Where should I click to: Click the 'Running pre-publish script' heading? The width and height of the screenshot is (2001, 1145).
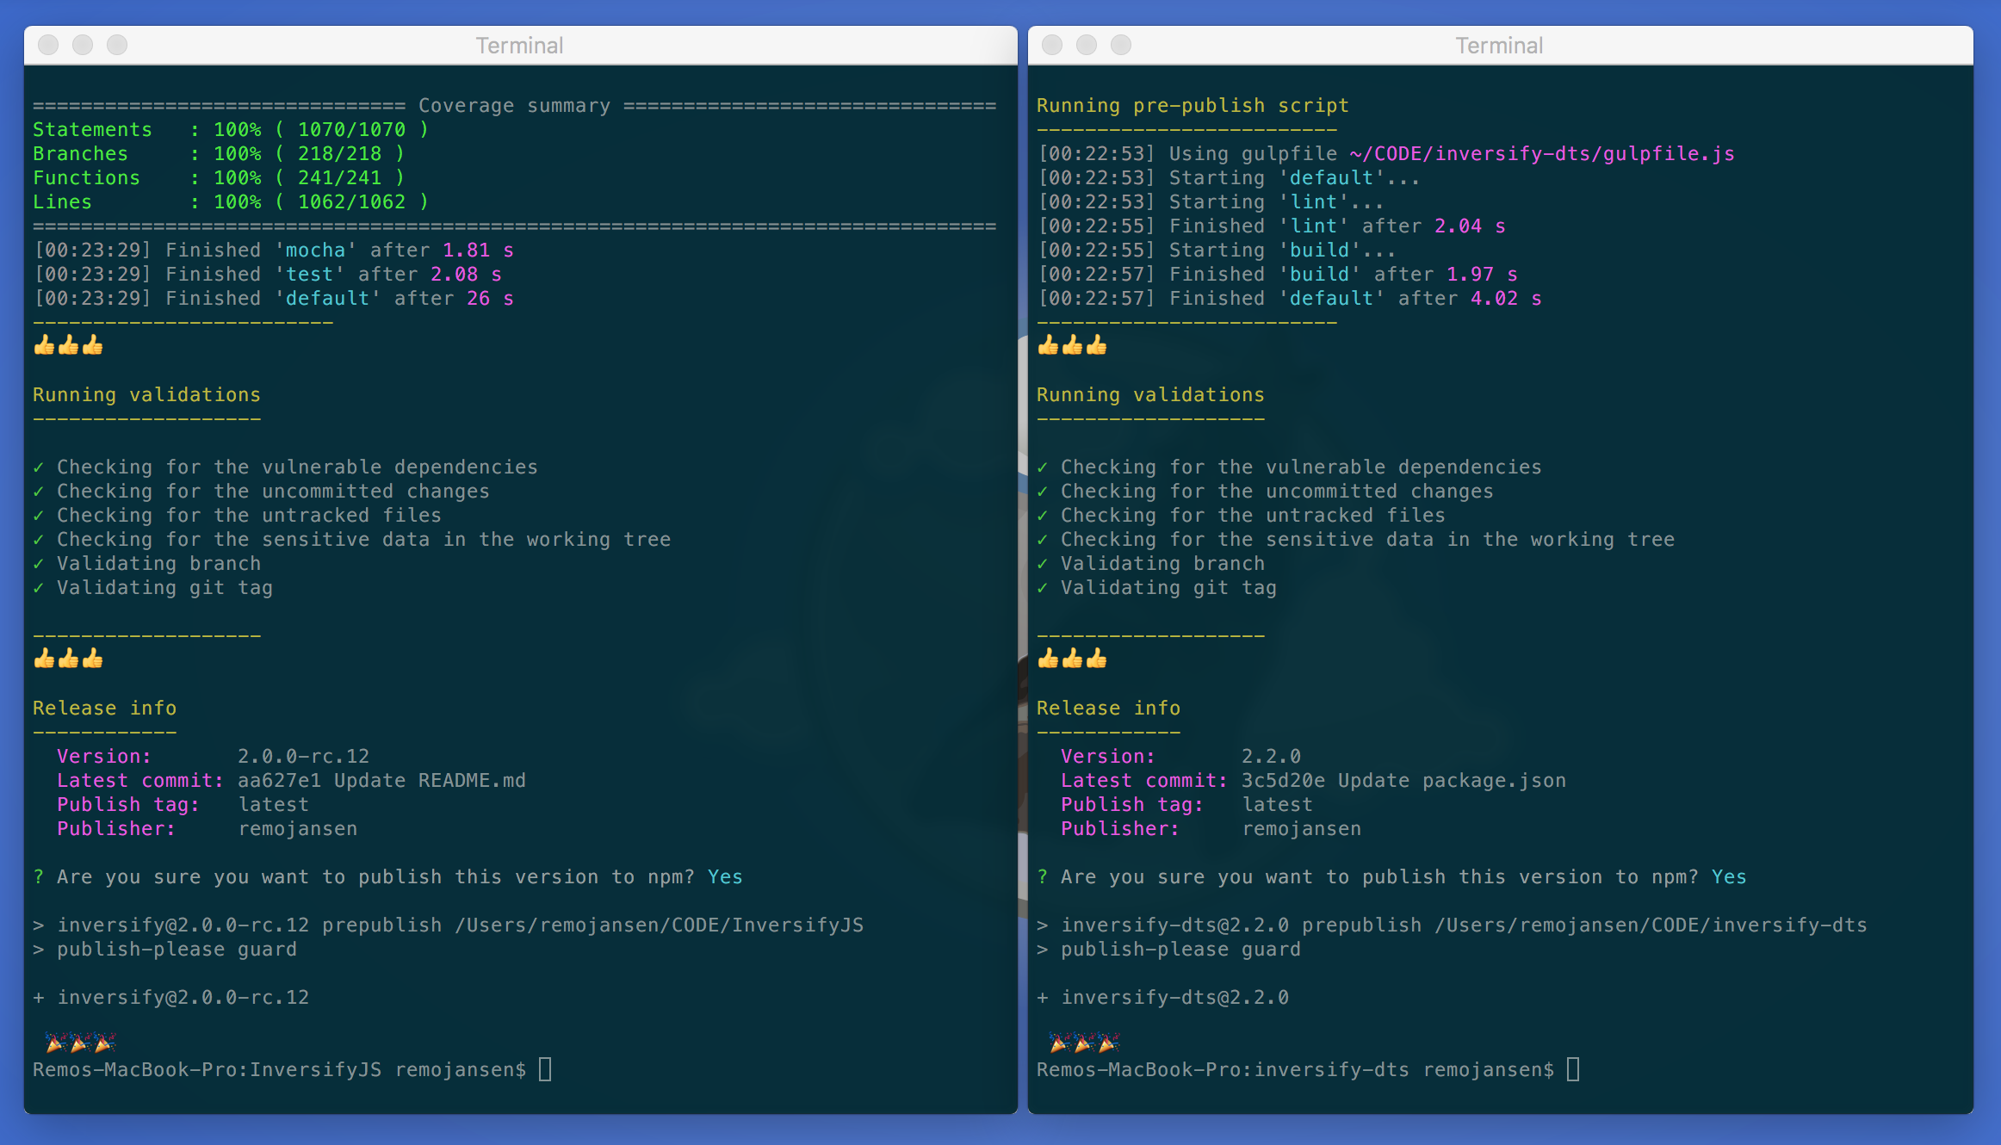(x=1193, y=106)
